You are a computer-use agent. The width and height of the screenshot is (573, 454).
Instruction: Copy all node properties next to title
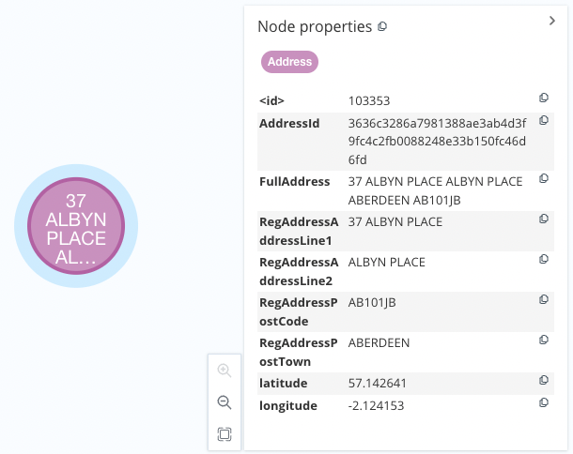tap(382, 27)
